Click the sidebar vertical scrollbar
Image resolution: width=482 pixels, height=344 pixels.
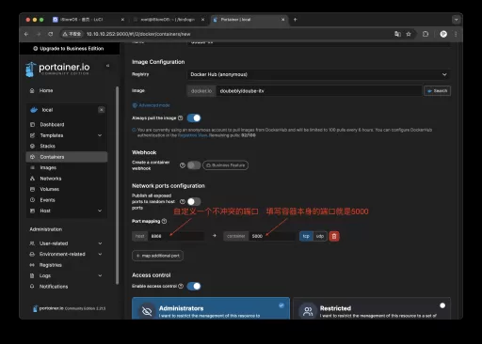pyautogui.click(x=118, y=185)
